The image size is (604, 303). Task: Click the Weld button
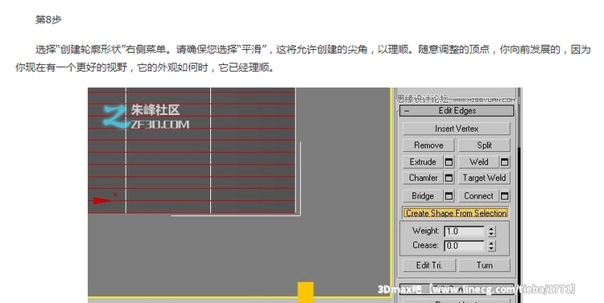[x=478, y=162]
